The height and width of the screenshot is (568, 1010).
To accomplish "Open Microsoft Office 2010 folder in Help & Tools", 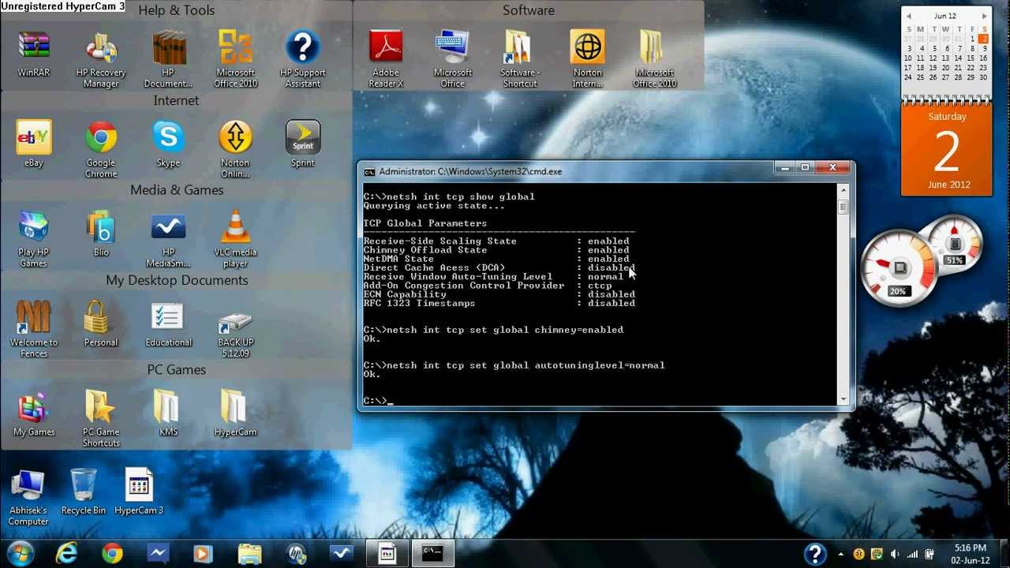I will [x=235, y=59].
